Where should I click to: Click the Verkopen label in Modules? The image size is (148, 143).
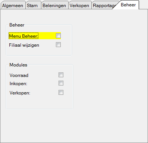click(x=20, y=93)
